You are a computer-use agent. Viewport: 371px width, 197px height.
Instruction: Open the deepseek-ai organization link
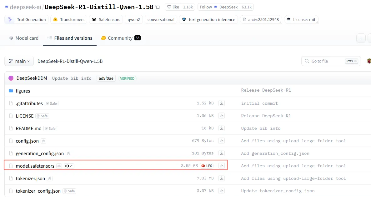tap(25, 7)
